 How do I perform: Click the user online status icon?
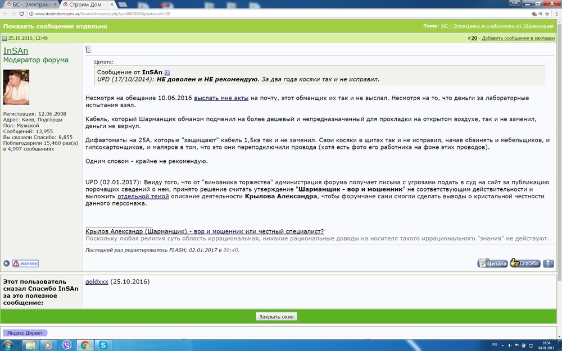(6, 263)
